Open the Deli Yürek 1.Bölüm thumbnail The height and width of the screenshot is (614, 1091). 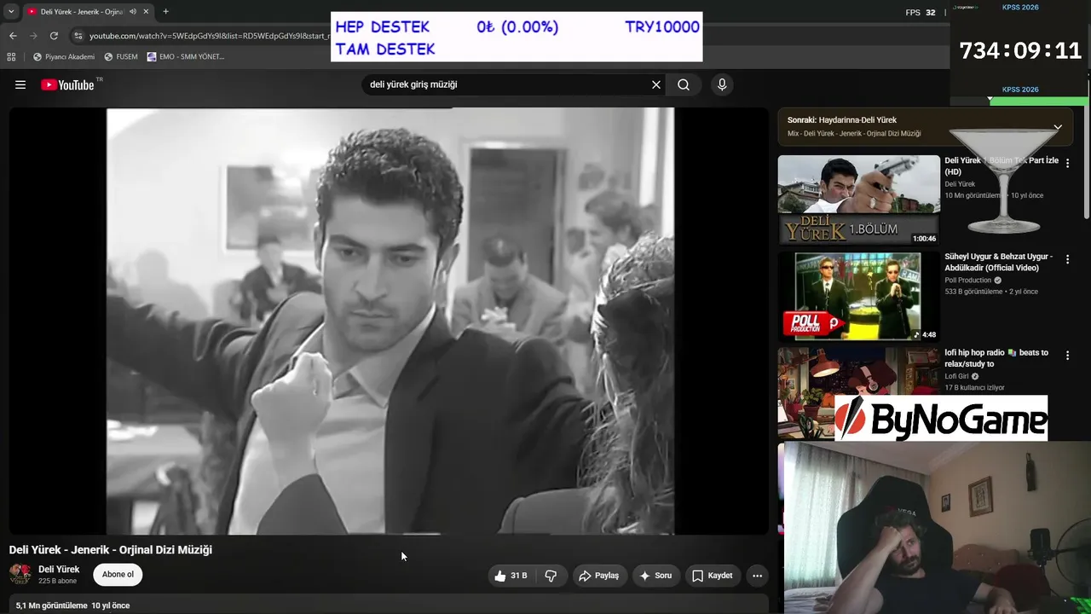858,200
